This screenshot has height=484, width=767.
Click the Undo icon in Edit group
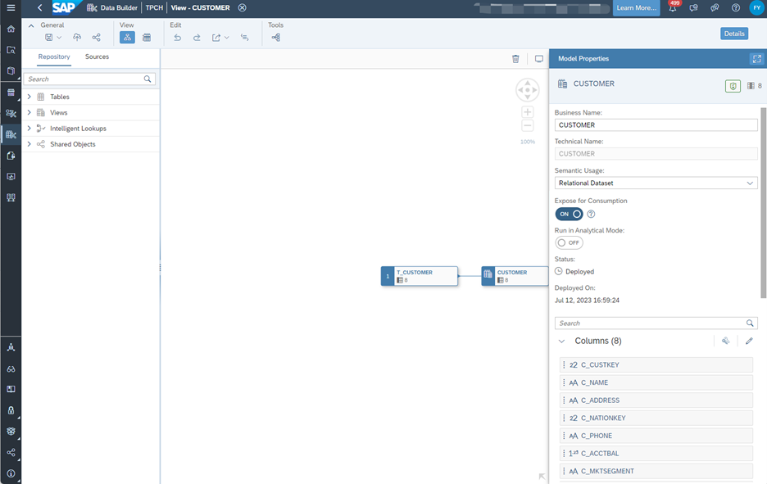(177, 38)
